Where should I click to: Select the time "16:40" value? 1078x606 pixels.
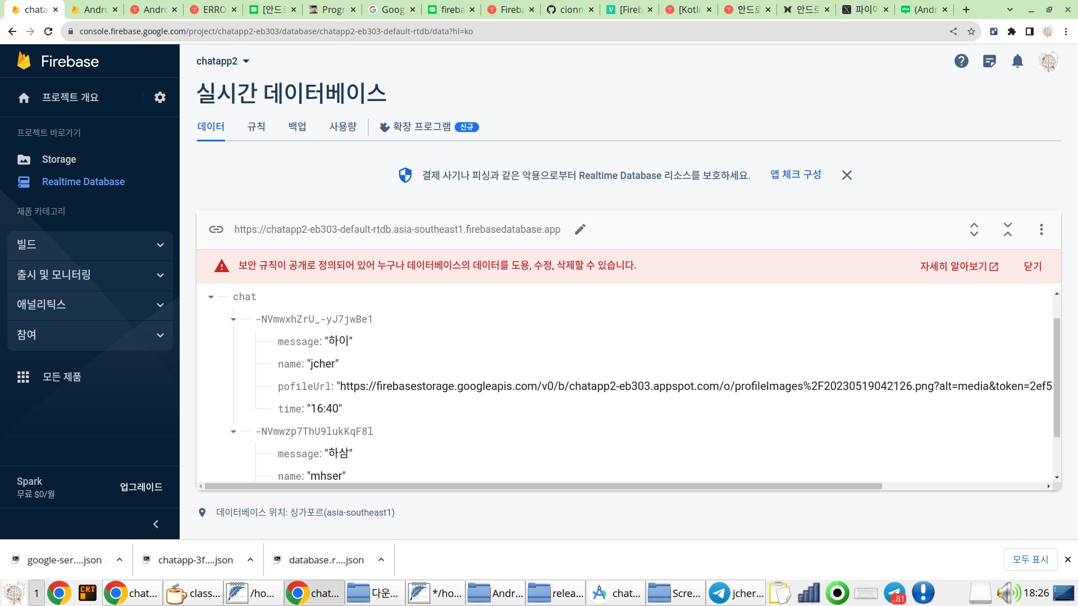[325, 408]
